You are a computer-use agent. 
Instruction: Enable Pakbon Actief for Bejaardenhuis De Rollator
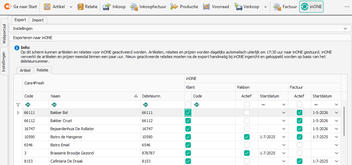[x=247, y=129]
